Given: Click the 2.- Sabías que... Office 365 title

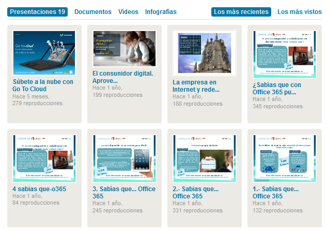Looking at the screenshot, I should (196, 193).
